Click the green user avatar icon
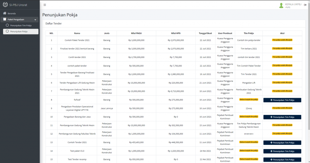 [281, 5]
